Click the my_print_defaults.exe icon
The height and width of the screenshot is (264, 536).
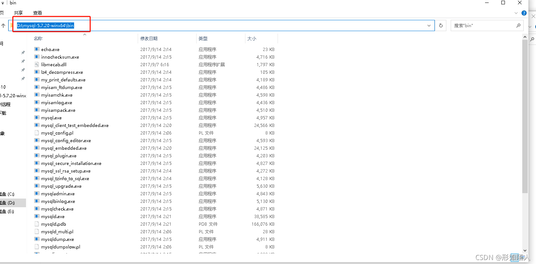coord(37,80)
